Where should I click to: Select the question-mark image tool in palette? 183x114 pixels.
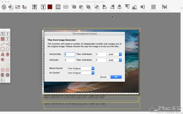coord(3,34)
